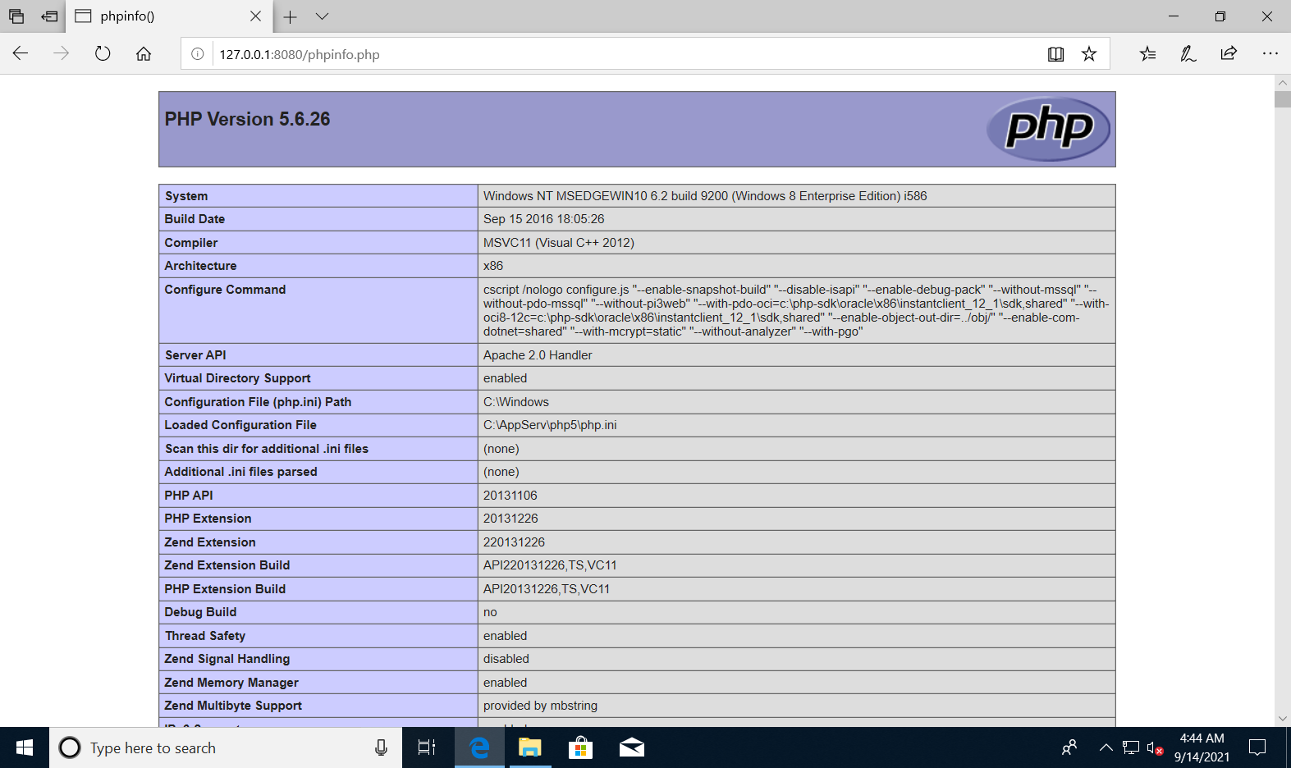Click the provided by mbstring value

pyautogui.click(x=540, y=706)
